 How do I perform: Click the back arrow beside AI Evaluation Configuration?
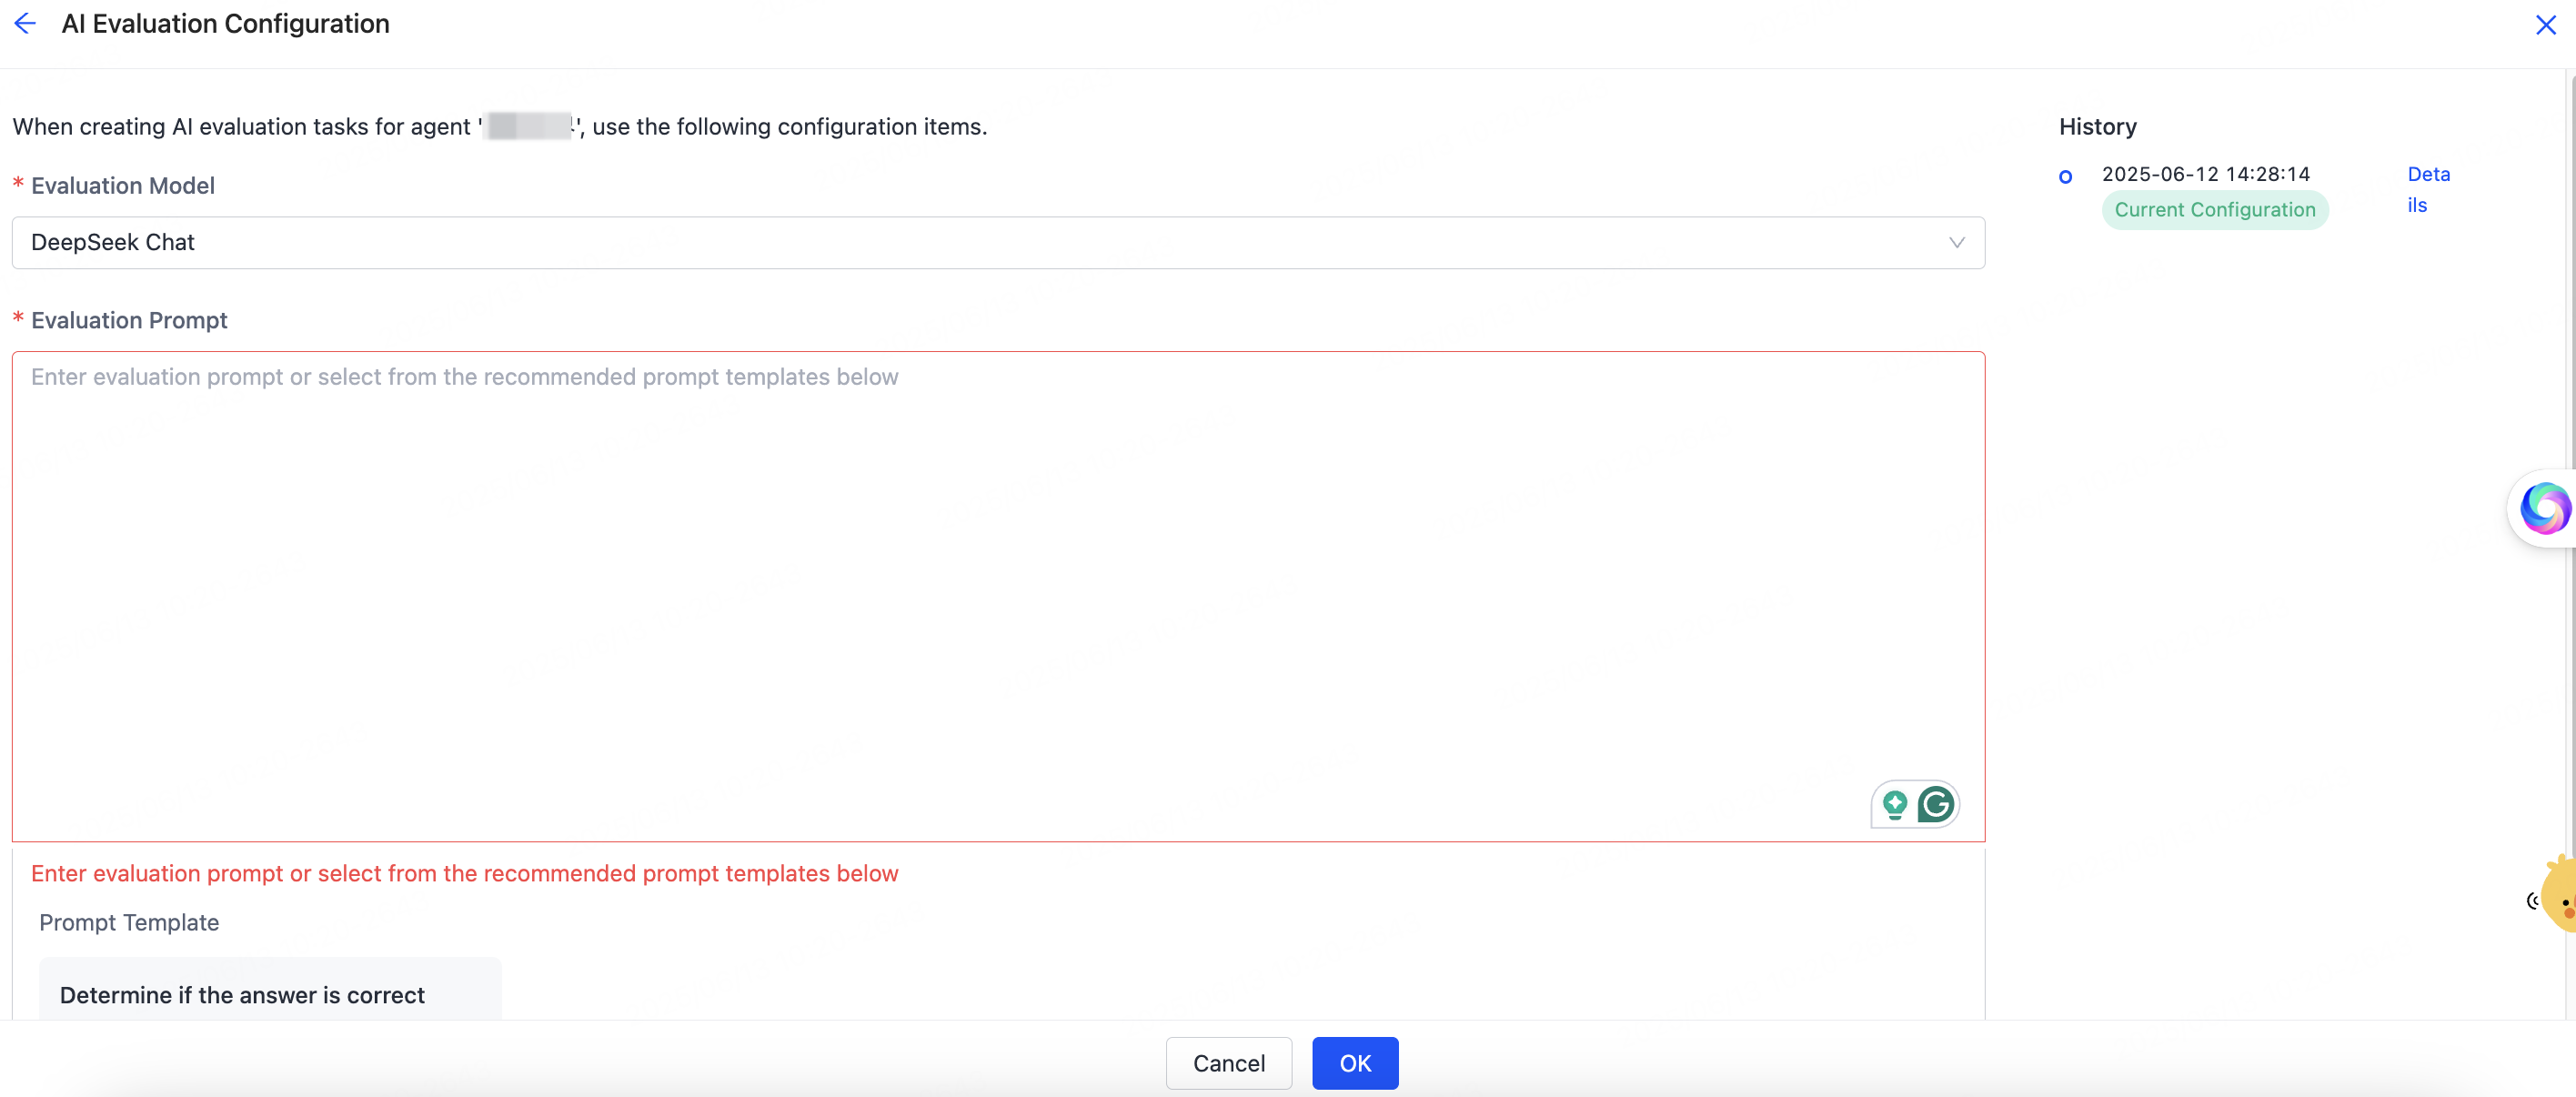(25, 23)
